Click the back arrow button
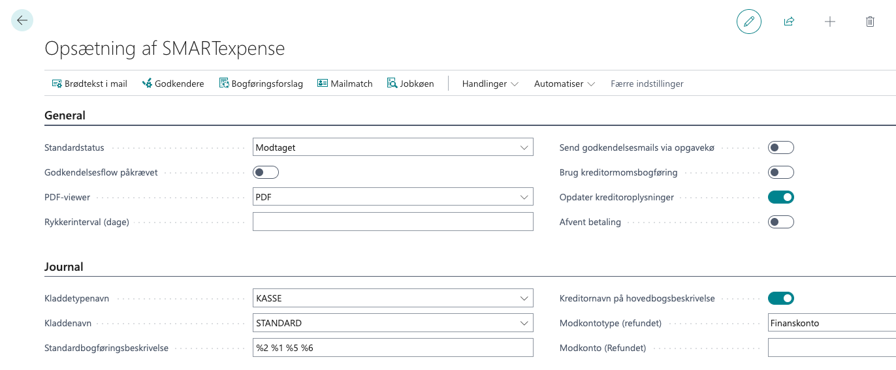The height and width of the screenshot is (370, 896). pos(22,21)
